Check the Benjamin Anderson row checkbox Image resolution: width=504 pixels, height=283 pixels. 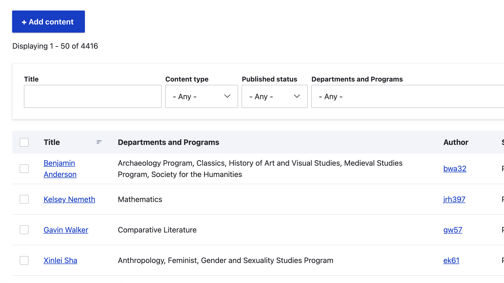24,169
